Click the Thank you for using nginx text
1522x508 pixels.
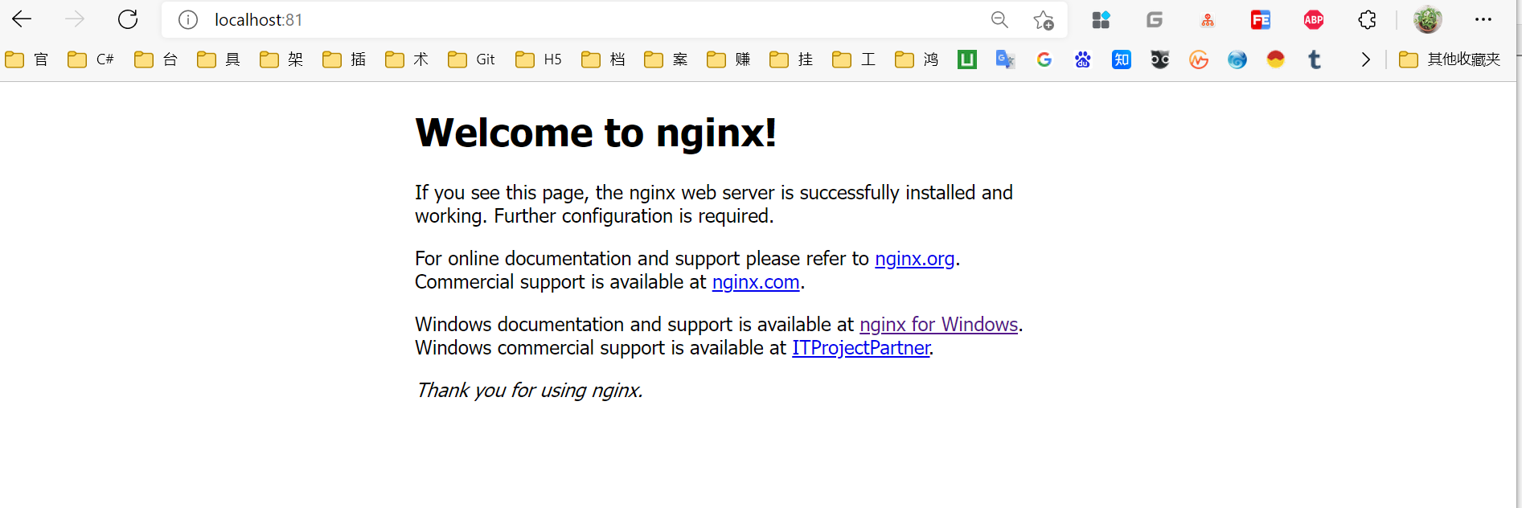(x=529, y=391)
